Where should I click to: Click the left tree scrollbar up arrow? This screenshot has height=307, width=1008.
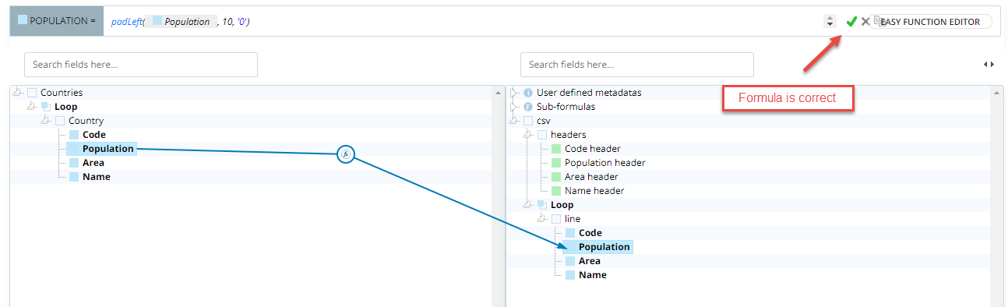coord(498,93)
